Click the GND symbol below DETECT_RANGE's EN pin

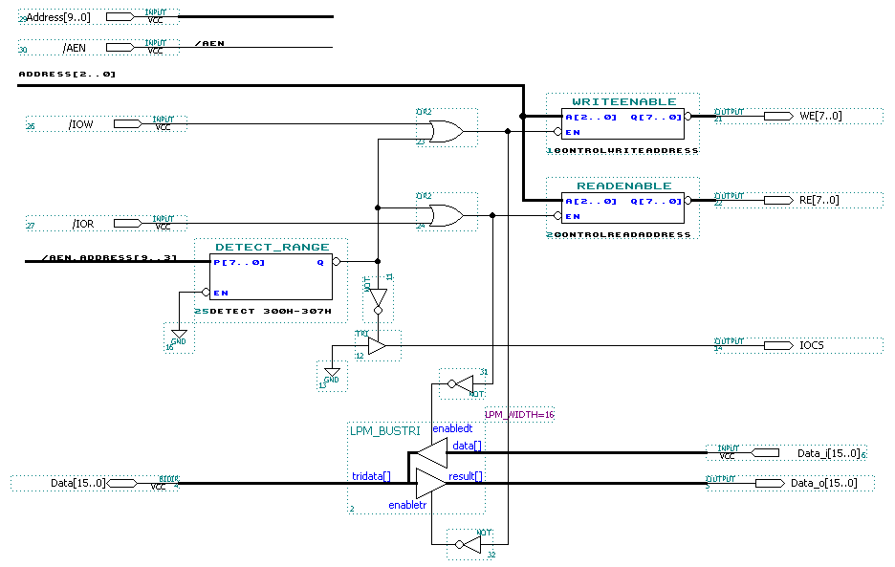179,335
